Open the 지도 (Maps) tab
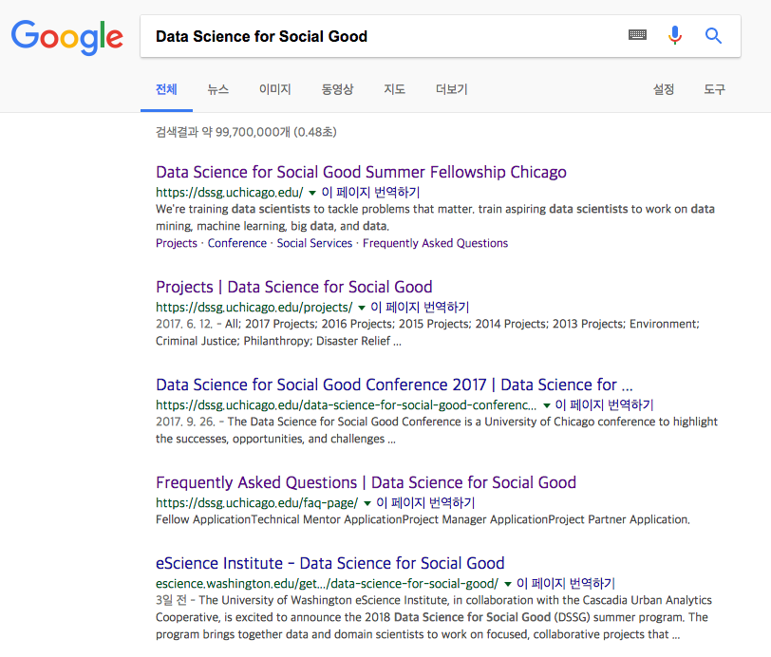Image resolution: width=771 pixels, height=657 pixels. 394,89
